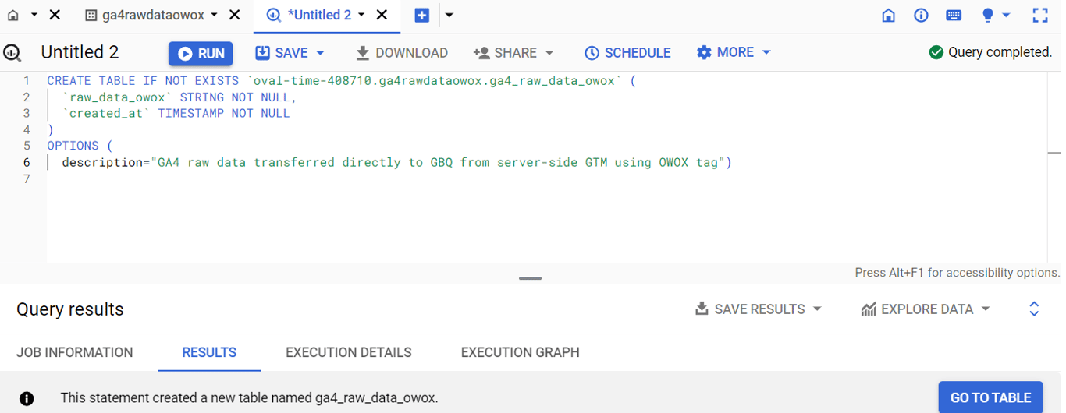Image resolution: width=1066 pixels, height=413 pixels.
Task: Click the OPTIONS keyword on line 5
Action: [x=73, y=146]
